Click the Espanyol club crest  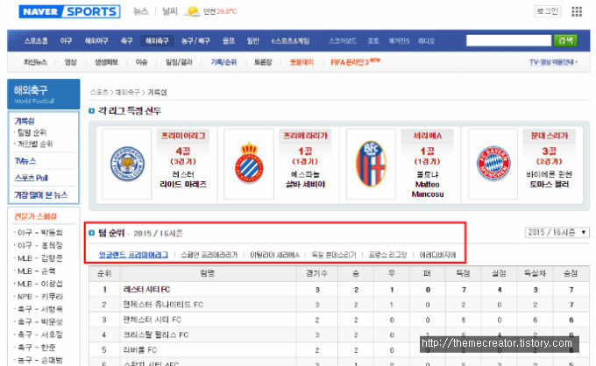coord(249,163)
